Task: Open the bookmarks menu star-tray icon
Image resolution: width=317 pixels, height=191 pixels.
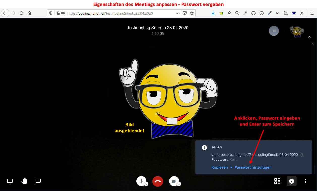Action: (229, 13)
